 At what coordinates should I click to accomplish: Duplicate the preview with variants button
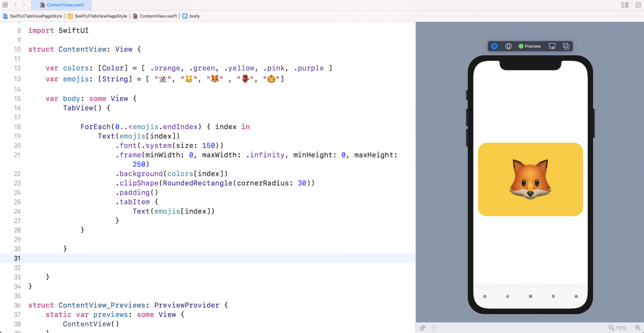click(x=566, y=46)
